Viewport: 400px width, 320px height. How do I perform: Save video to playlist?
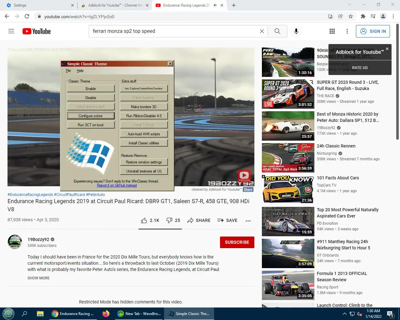(227, 220)
